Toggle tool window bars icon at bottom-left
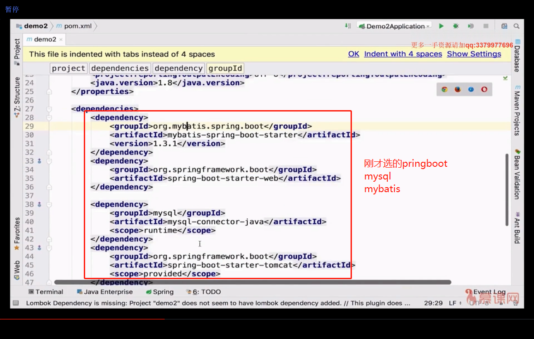 click(16, 303)
